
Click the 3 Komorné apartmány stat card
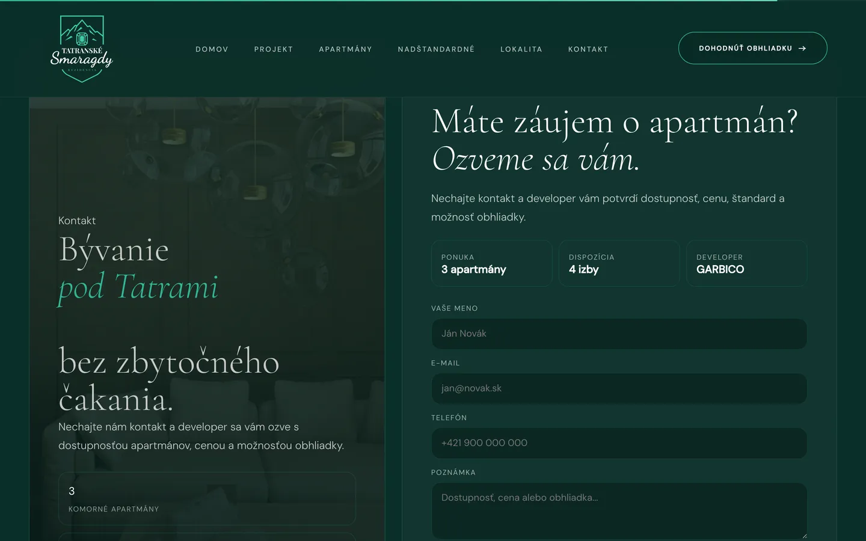[x=207, y=499]
